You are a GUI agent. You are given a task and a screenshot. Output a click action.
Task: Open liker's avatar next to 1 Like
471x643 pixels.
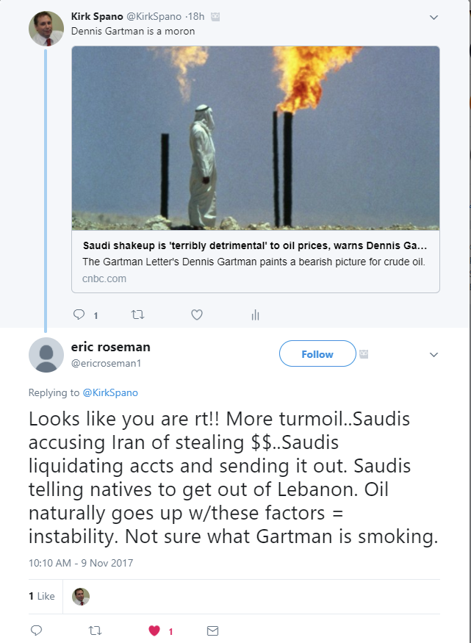pos(81,596)
